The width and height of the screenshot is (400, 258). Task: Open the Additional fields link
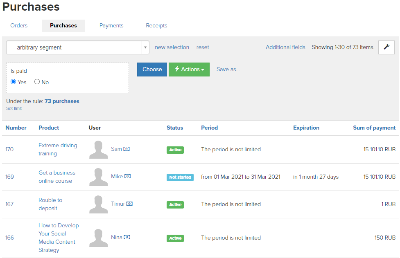click(285, 47)
